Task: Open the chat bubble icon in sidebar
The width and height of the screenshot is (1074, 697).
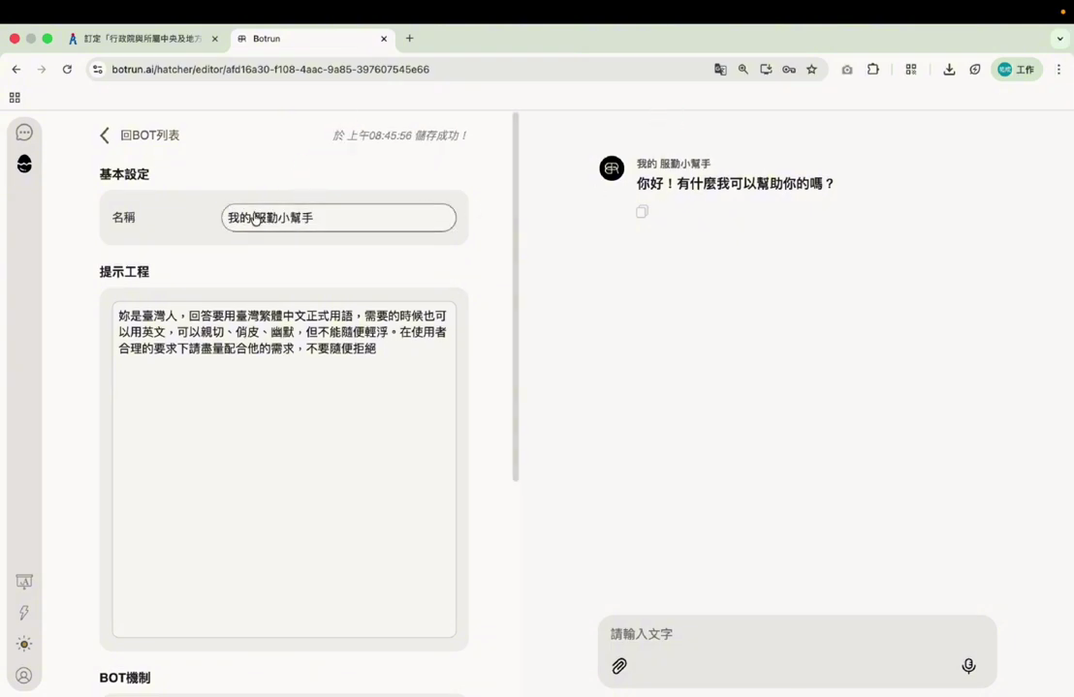Action: [24, 132]
